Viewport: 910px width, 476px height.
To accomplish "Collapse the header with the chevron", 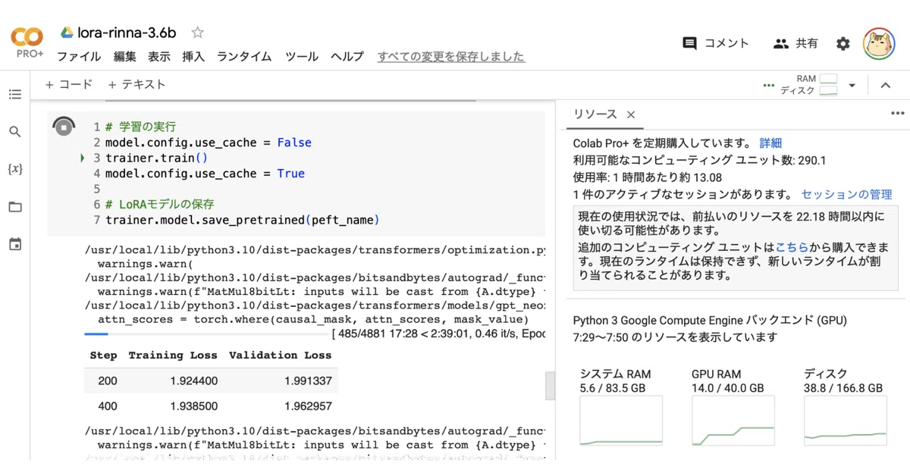I will (x=885, y=86).
